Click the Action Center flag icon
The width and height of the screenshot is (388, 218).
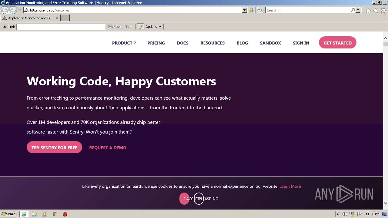359,214
